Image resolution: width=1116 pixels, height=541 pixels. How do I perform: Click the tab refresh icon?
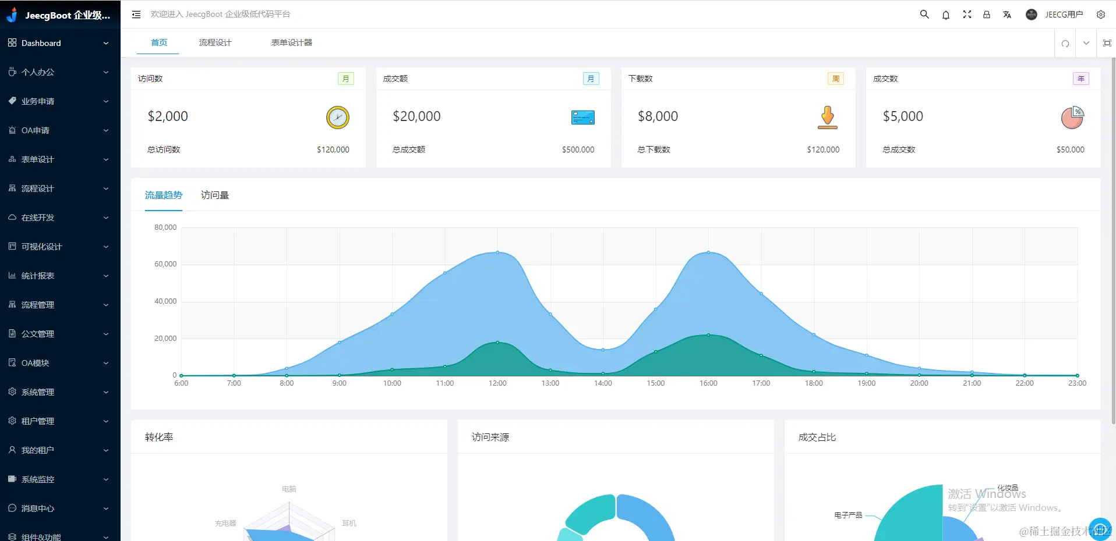[1065, 43]
